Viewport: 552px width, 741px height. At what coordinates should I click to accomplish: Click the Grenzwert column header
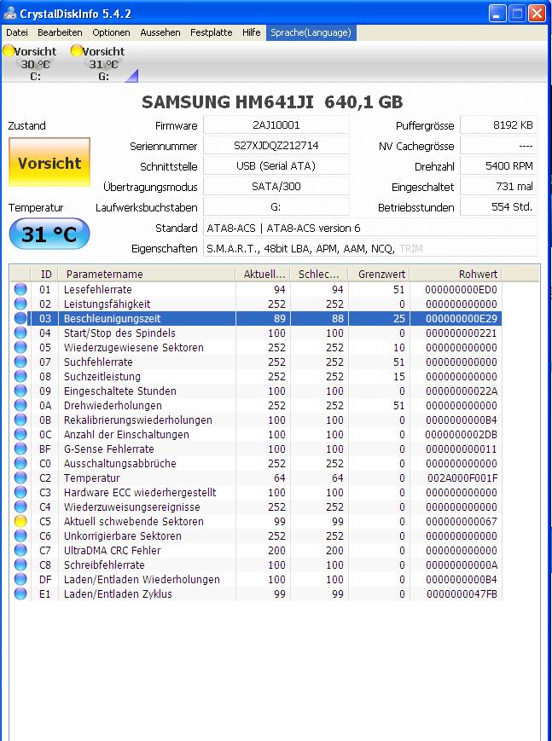tap(379, 274)
